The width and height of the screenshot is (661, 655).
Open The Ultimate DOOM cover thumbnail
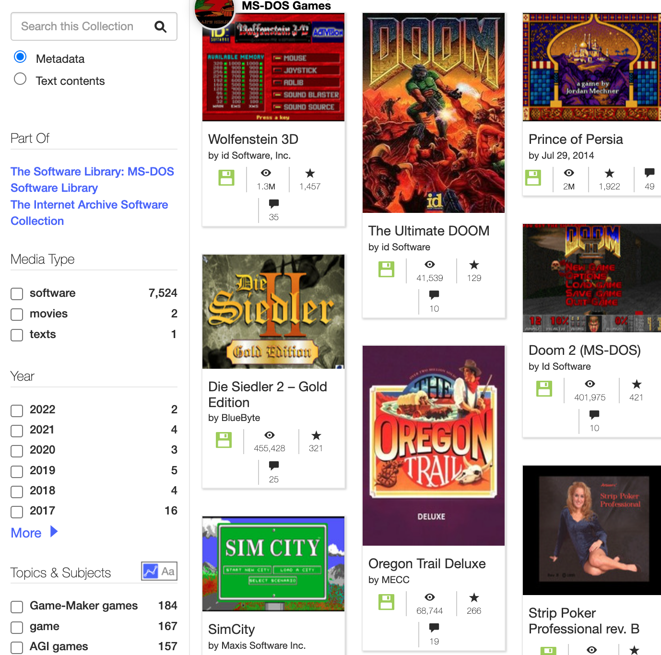[434, 113]
